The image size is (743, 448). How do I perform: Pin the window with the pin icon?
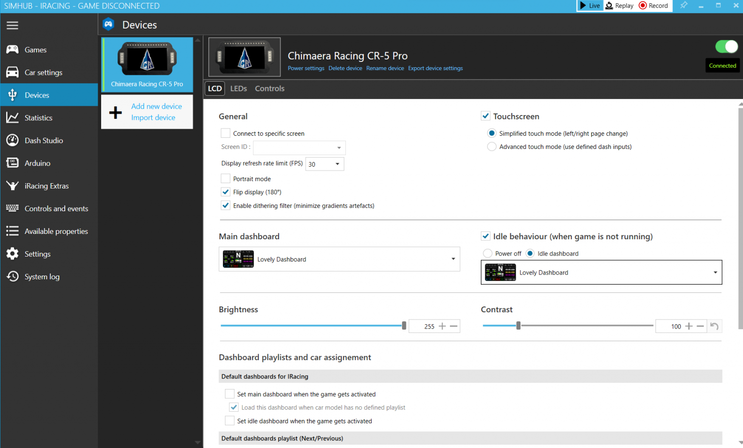click(684, 5)
